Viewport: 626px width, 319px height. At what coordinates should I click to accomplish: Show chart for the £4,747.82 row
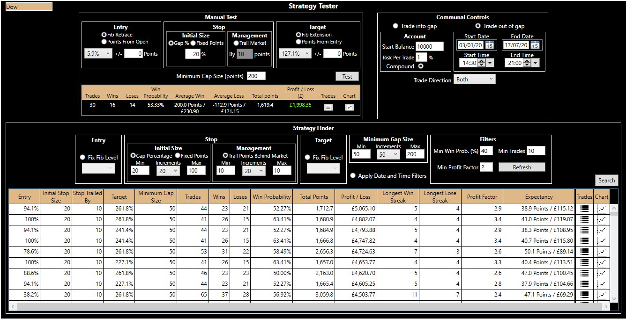(602, 241)
